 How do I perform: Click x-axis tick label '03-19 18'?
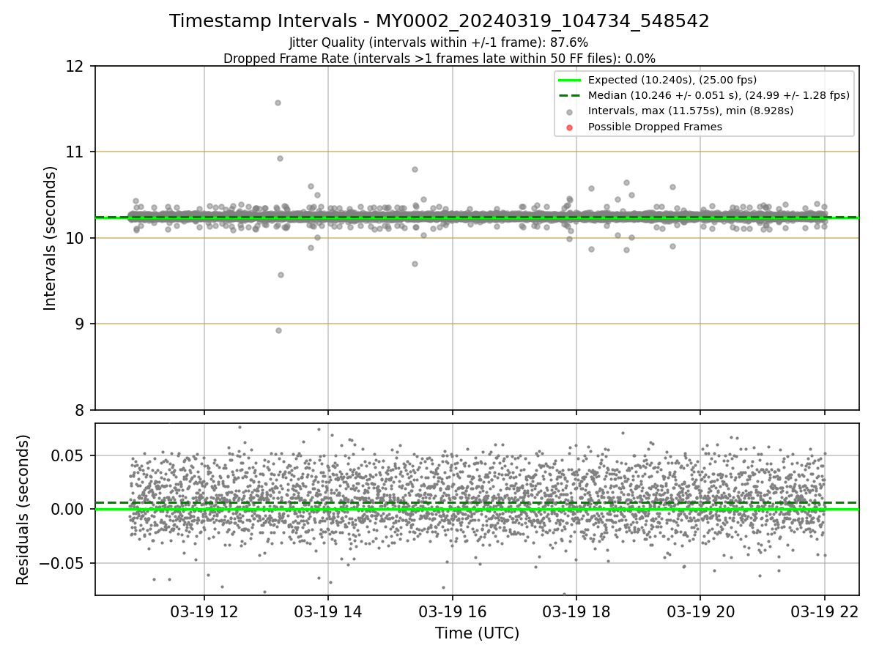[x=576, y=611]
